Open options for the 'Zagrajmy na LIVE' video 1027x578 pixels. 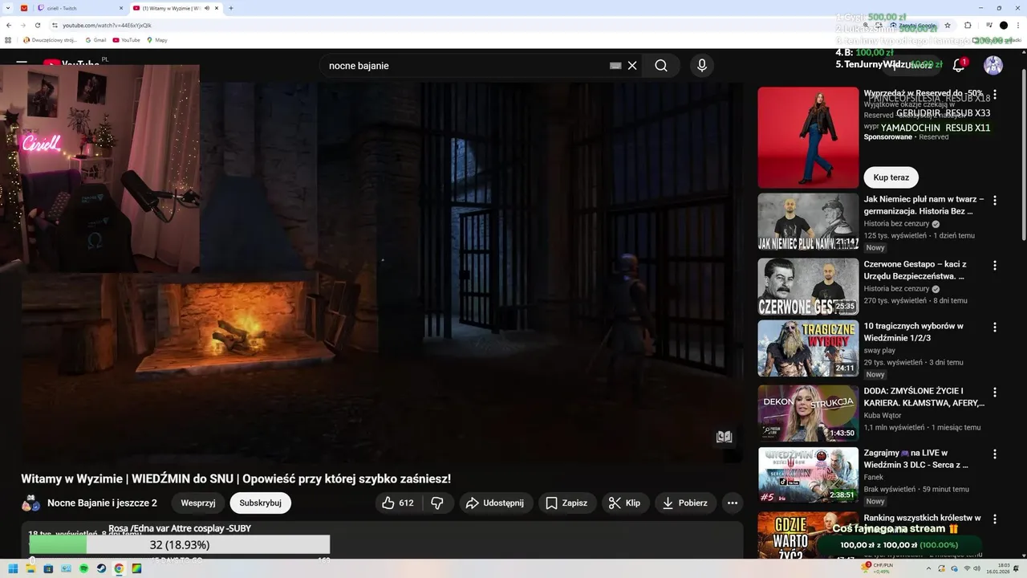coord(995,454)
